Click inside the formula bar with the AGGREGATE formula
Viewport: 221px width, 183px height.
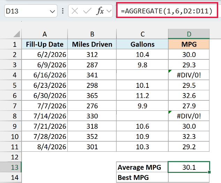point(167,11)
